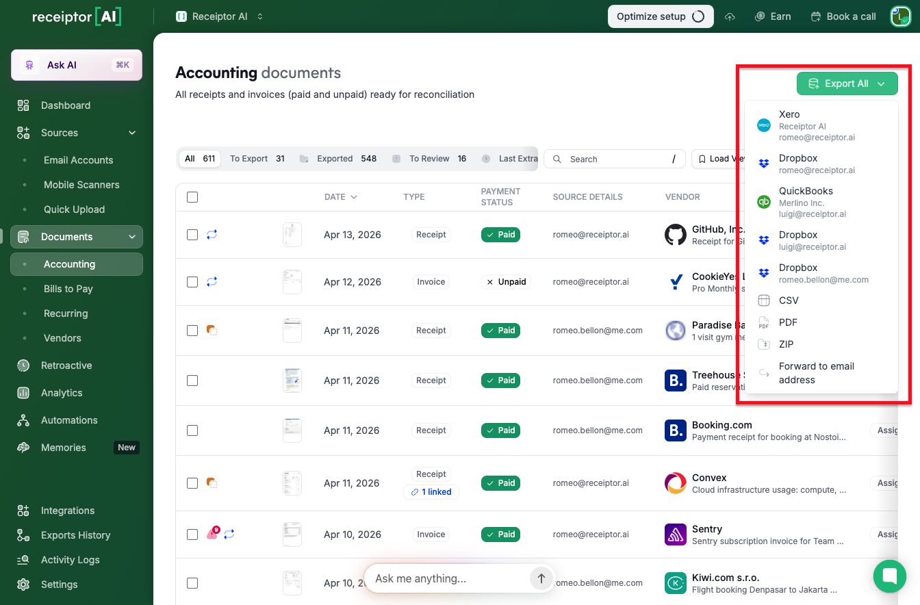Select Quick Upload in sidebar

(74, 209)
